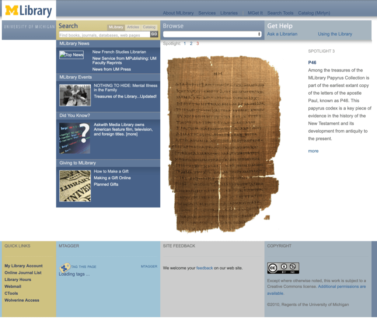Open the Services navigation menu

(x=207, y=13)
